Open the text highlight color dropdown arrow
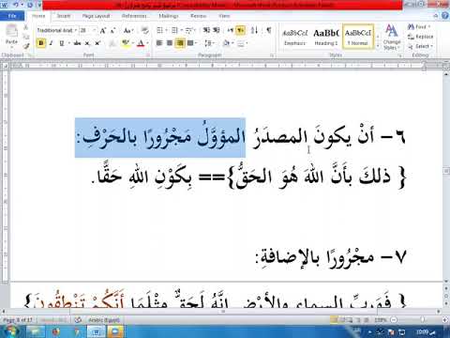The height and width of the screenshot is (338, 450). coord(132,43)
